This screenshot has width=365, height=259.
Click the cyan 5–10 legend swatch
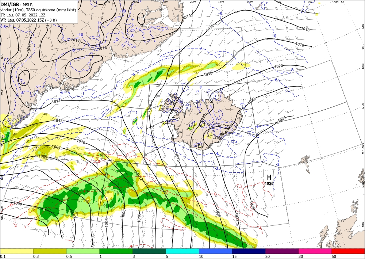(182, 251)
